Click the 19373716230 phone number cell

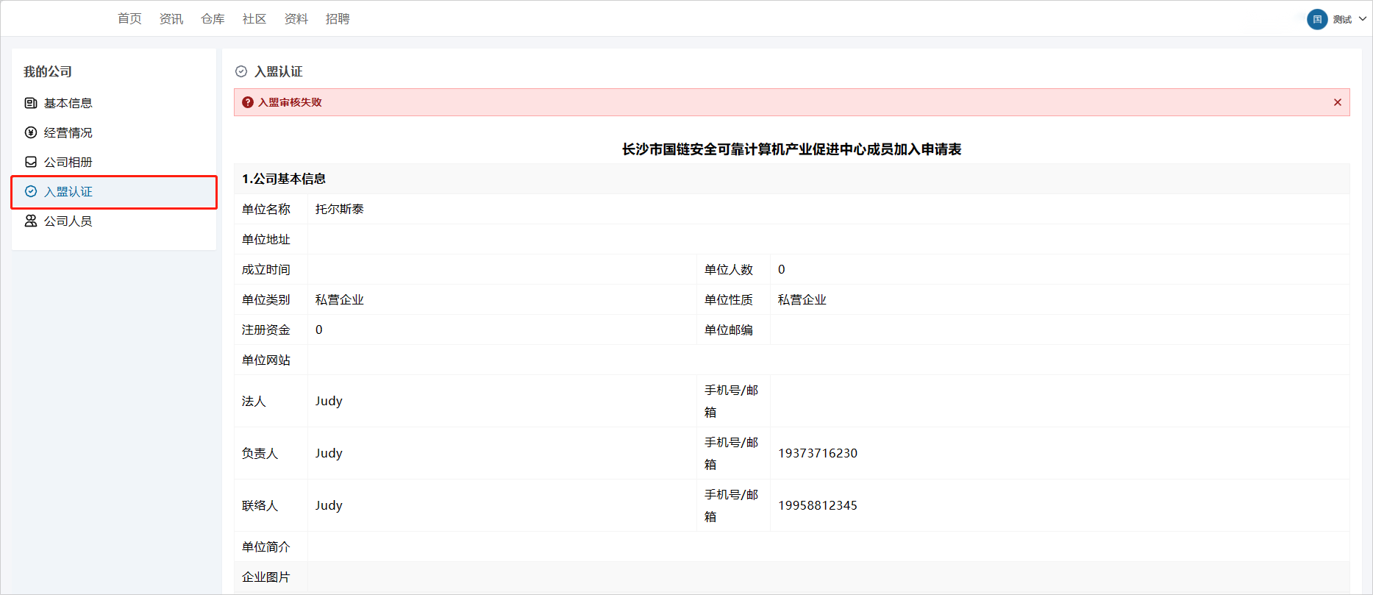point(818,453)
